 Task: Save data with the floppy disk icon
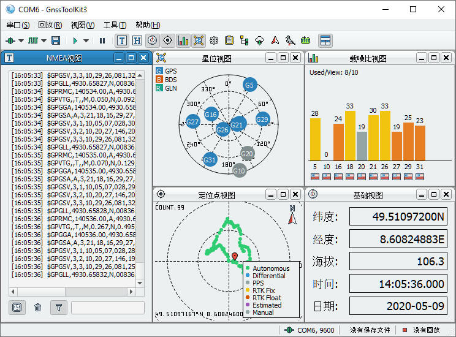point(56,40)
